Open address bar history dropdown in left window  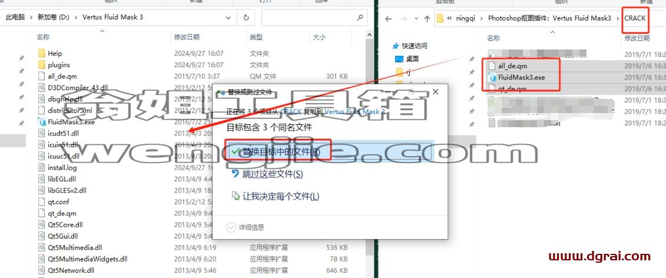point(228,18)
